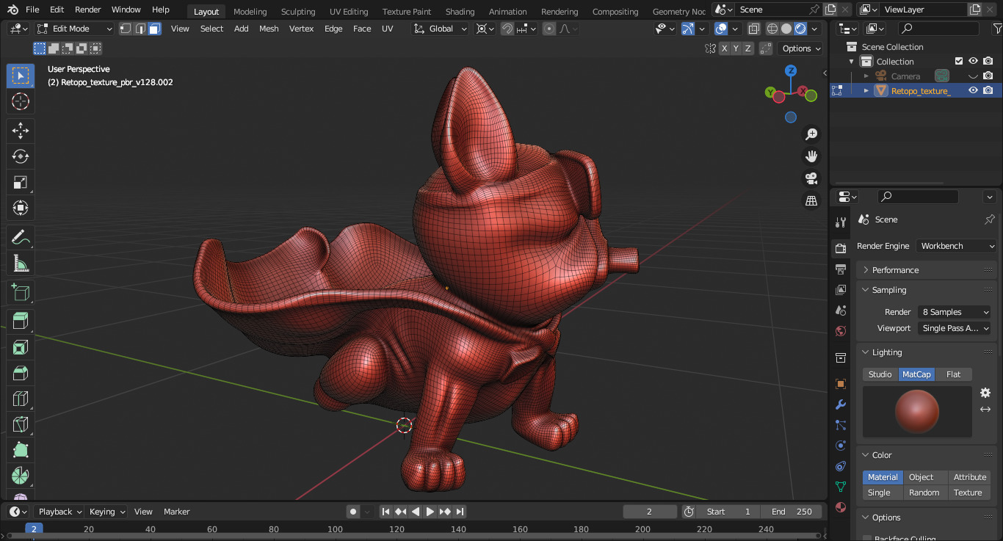Toggle viewport gizmos button
The height and width of the screenshot is (541, 1003).
[688, 29]
